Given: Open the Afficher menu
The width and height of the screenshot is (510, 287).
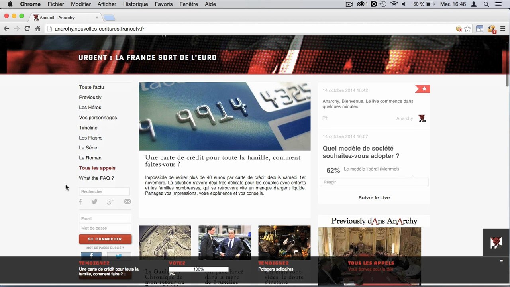Looking at the screenshot, I should click(x=107, y=4).
